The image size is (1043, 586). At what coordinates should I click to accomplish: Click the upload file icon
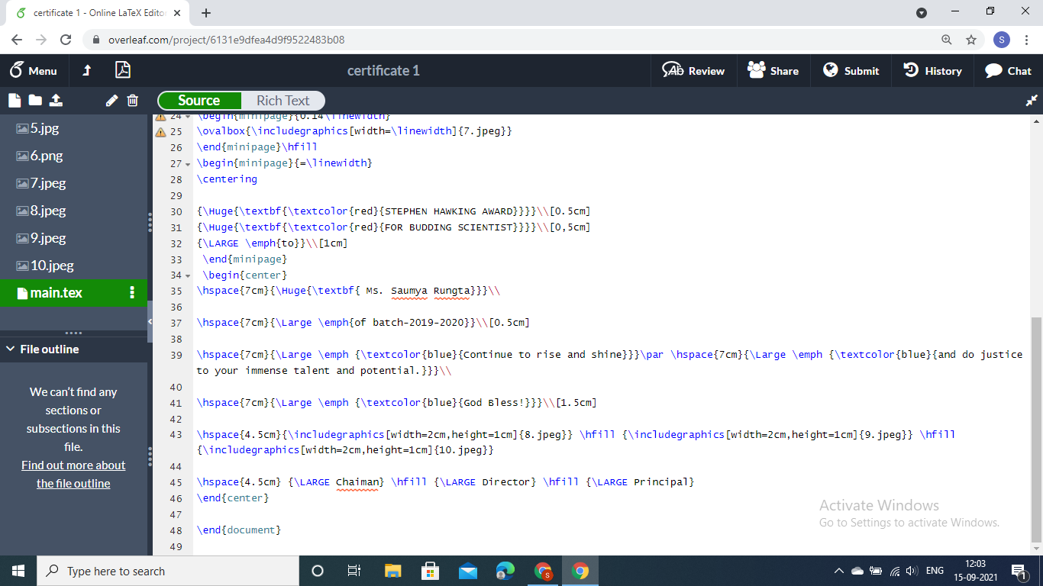(x=56, y=100)
